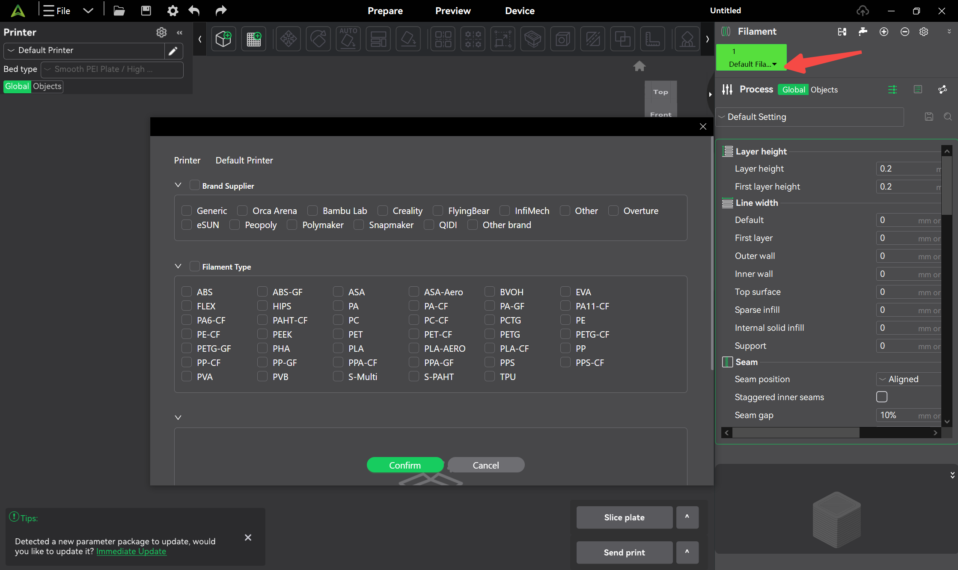Image resolution: width=958 pixels, height=570 pixels.
Task: Open the Default Setting process dropdown
Action: tap(810, 117)
